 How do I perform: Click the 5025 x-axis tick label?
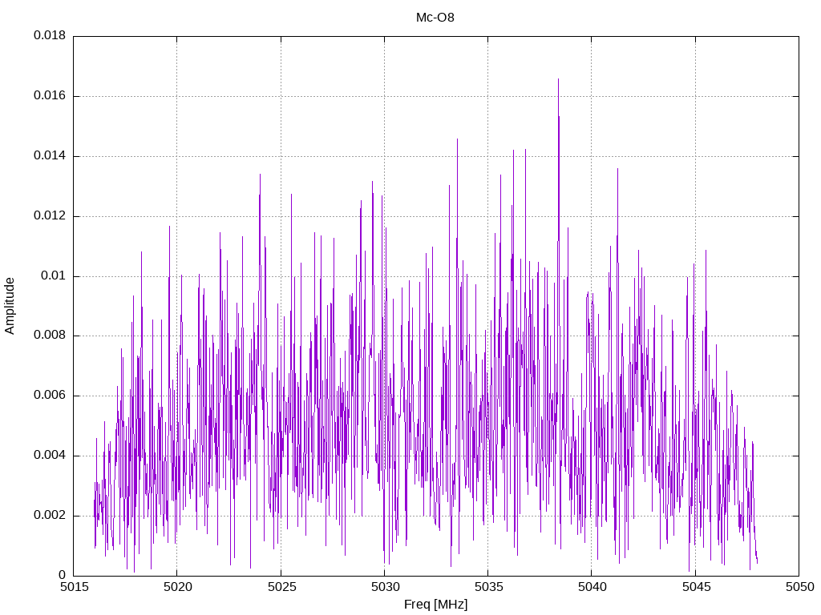pyautogui.click(x=281, y=587)
